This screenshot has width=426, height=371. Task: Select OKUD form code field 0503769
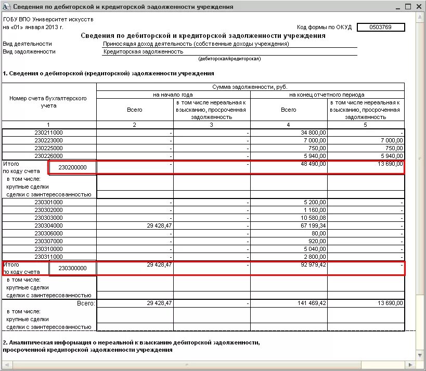381,27
